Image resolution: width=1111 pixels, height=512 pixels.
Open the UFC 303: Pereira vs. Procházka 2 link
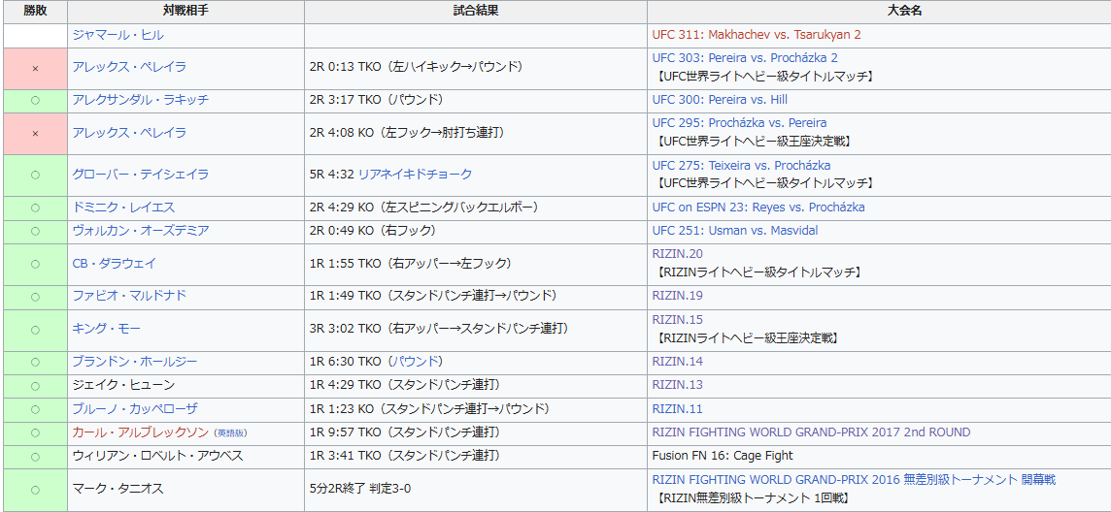click(745, 58)
